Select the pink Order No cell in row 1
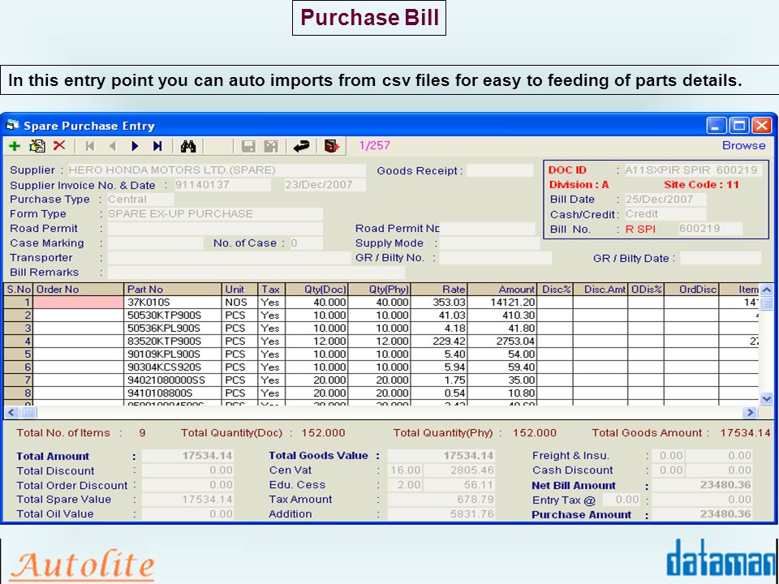Screen dimensions: 779x584 coord(78,303)
